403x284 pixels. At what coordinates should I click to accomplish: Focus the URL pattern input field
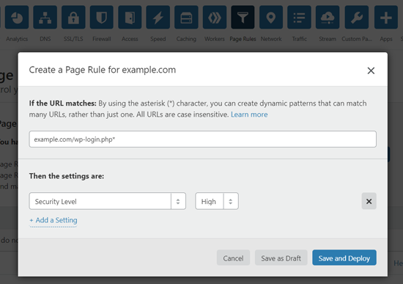pos(203,139)
